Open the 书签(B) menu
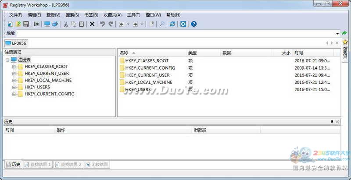The width and height of the screenshot is (351, 180). [x=91, y=15]
